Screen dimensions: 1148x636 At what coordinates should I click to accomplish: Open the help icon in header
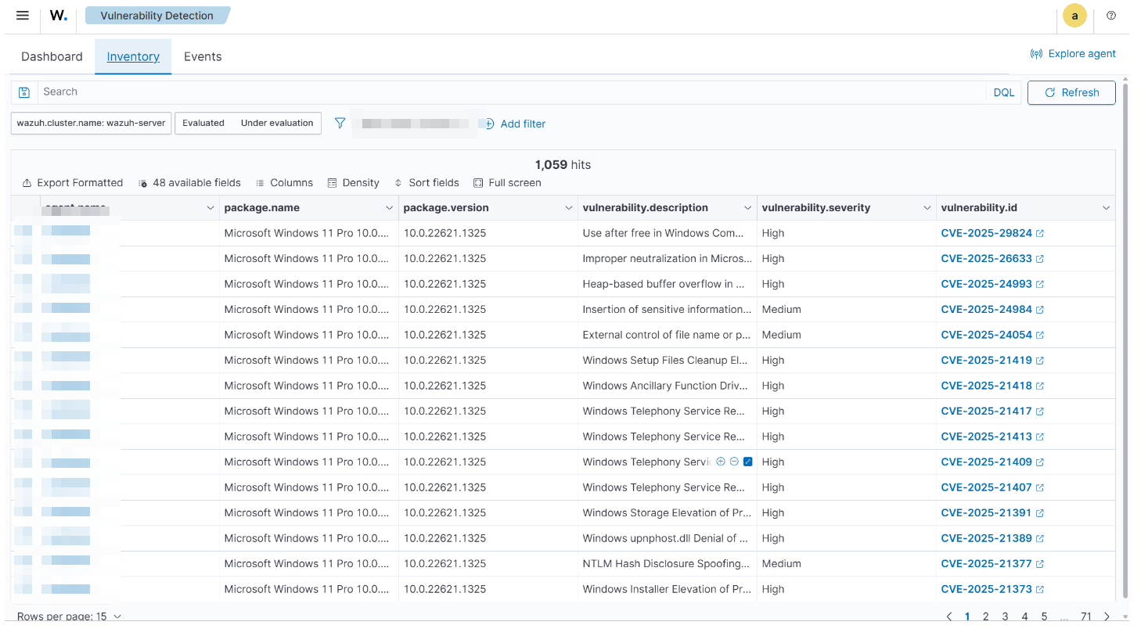(1111, 16)
